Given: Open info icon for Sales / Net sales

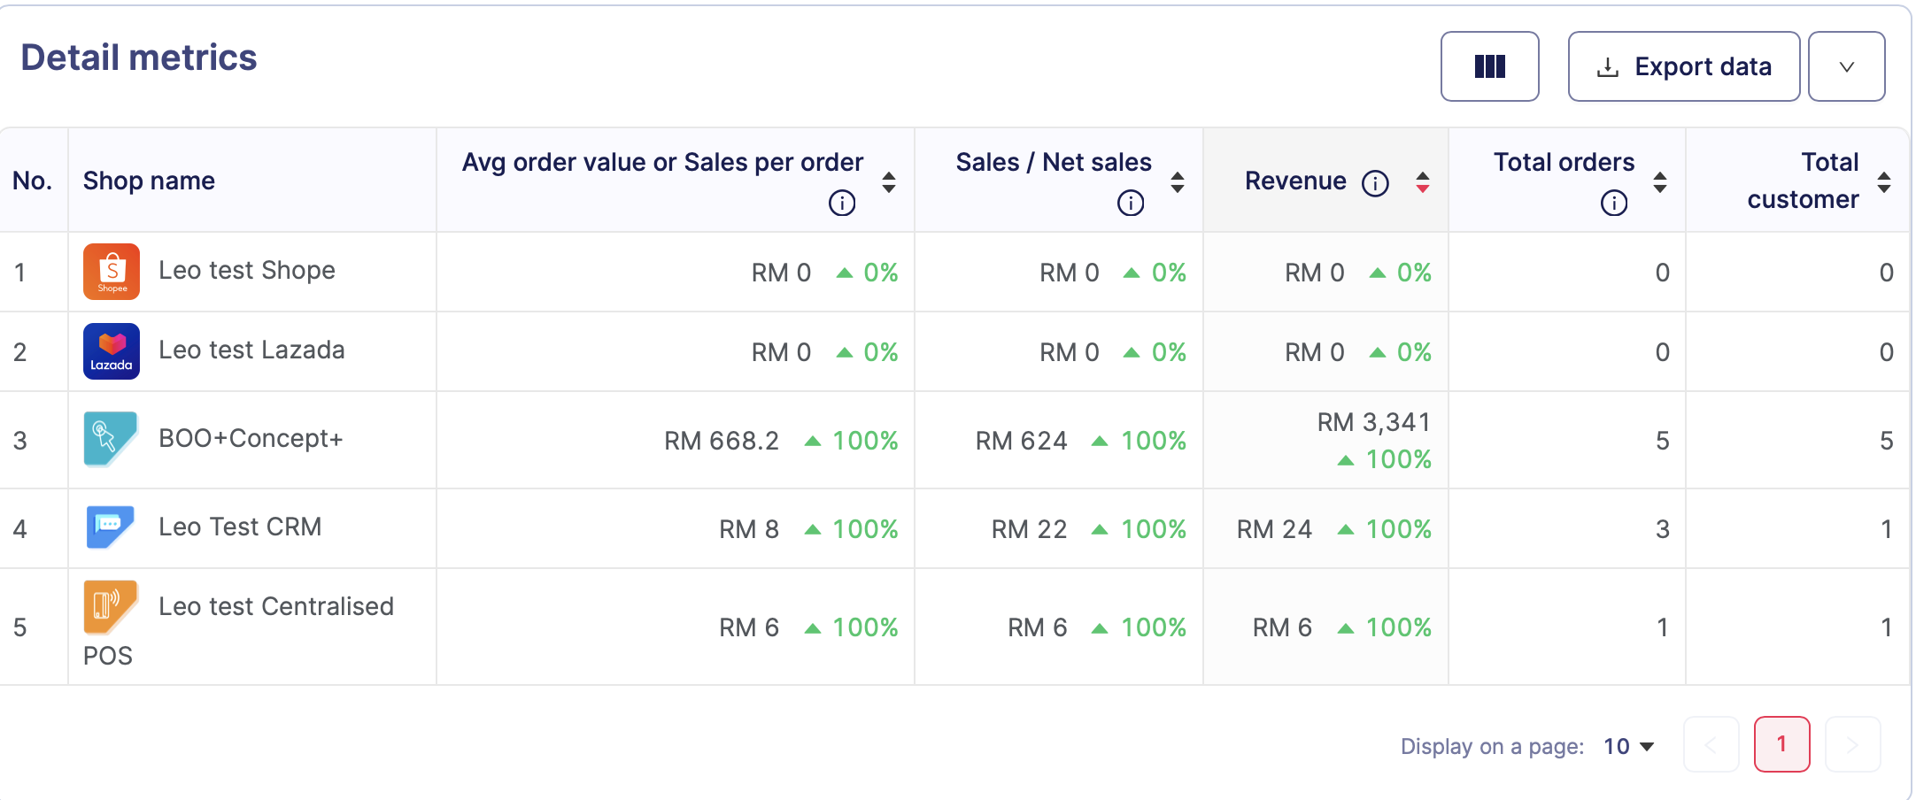Looking at the screenshot, I should point(1130,203).
